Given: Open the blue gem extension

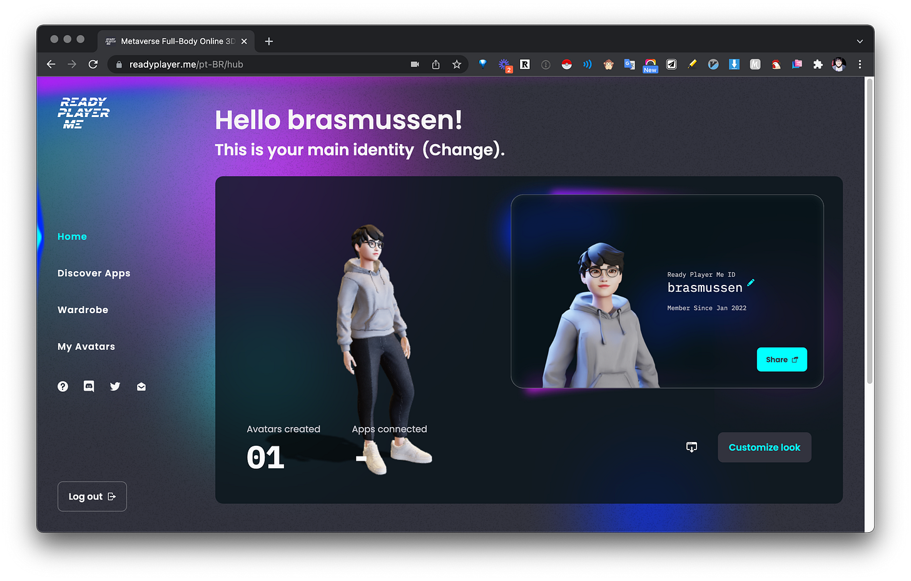Looking at the screenshot, I should click(482, 64).
